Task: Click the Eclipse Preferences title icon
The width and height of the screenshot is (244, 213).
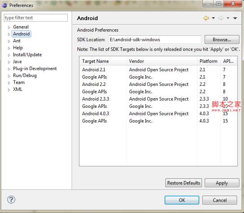Action: tap(4, 5)
